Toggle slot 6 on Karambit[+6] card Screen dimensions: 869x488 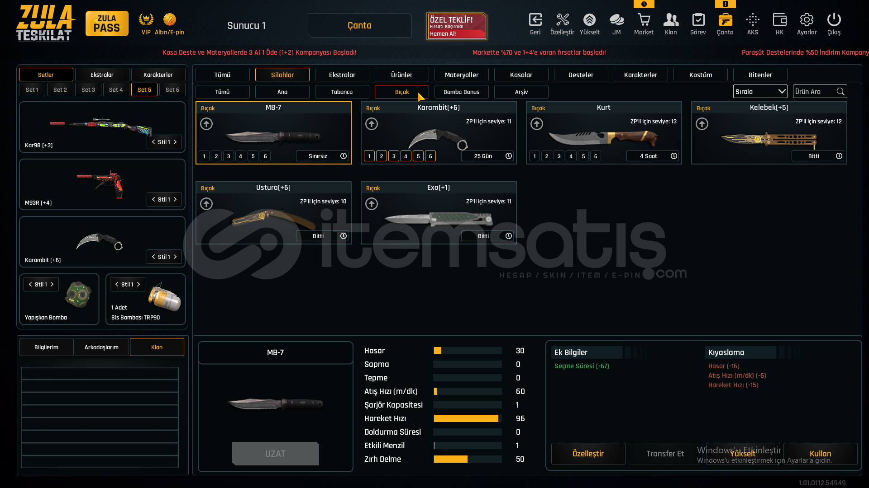tap(430, 156)
